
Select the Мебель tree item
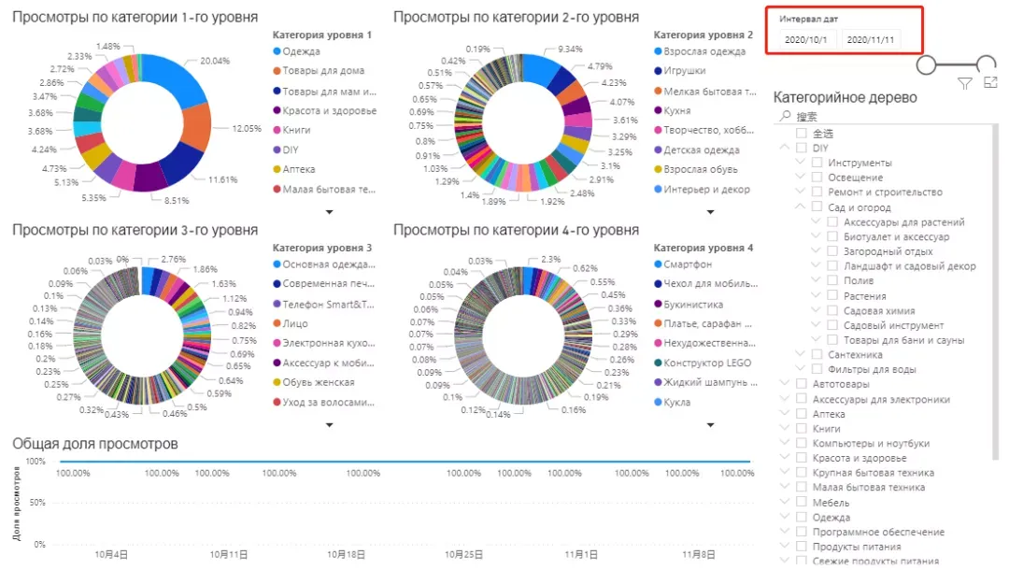(831, 502)
